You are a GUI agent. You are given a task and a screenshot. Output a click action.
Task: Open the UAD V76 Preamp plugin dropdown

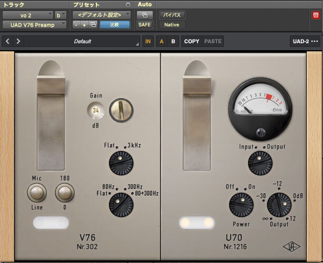[34, 25]
